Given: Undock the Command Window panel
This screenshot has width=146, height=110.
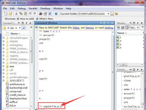Looking at the screenshot, I should 108,23.
